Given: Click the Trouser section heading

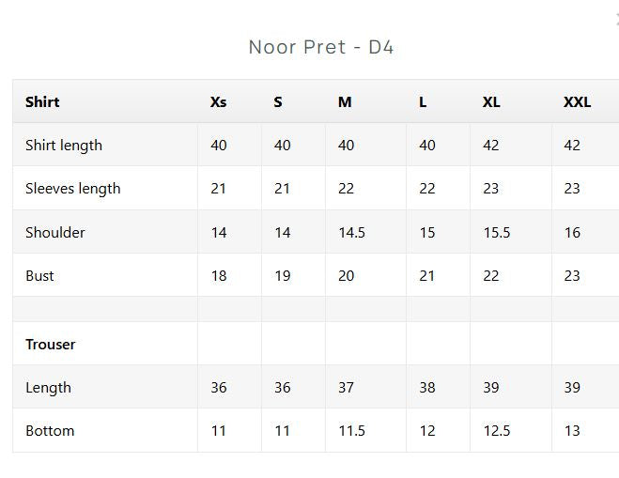Looking at the screenshot, I should coord(50,345).
